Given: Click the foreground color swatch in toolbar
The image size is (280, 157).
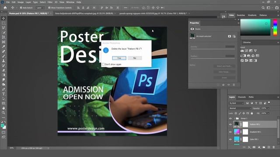Looking at the screenshot, I should click(2, 126).
